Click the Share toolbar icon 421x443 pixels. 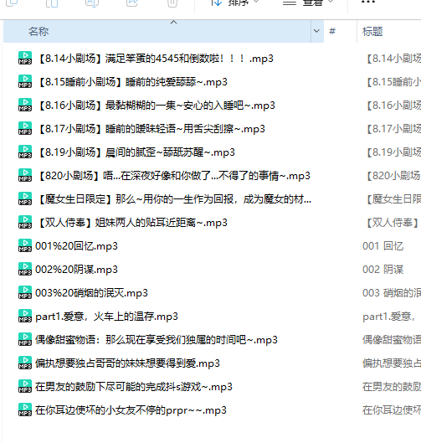(x=132, y=3)
